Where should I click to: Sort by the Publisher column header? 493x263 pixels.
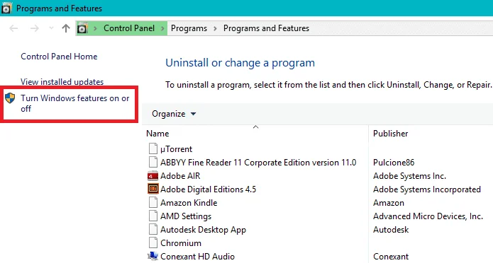click(x=391, y=134)
